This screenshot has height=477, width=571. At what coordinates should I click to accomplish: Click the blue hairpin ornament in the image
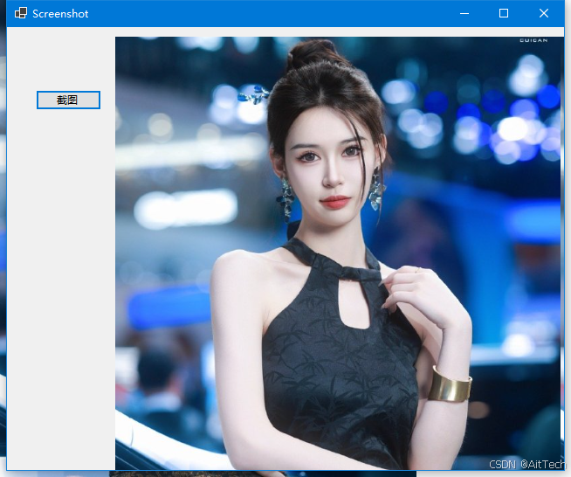[255, 93]
